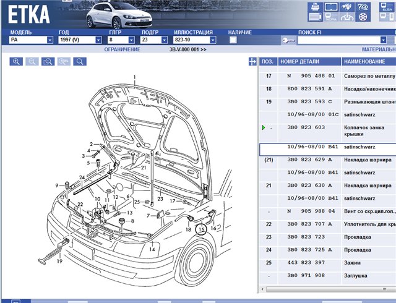Click the ETKA logo
The height and width of the screenshot is (303, 396).
click(28, 14)
